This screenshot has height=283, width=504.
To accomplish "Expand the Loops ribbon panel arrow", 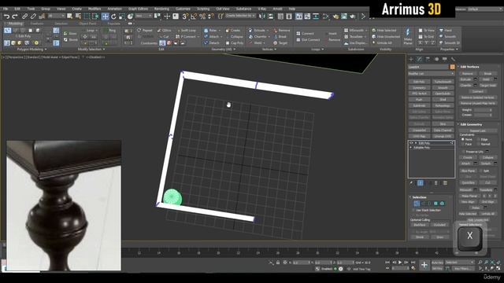I will (322, 50).
